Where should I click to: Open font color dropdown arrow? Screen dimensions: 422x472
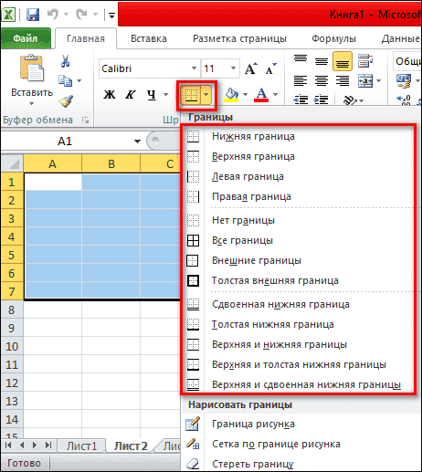[275, 95]
